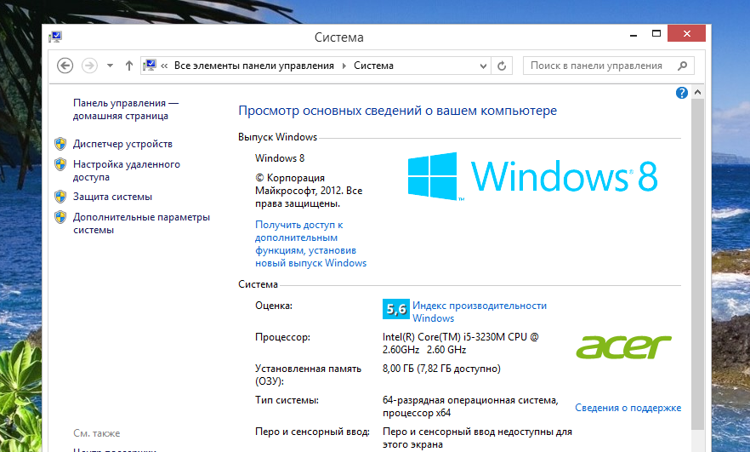Open Настройка удаленного доступа

coord(126,170)
